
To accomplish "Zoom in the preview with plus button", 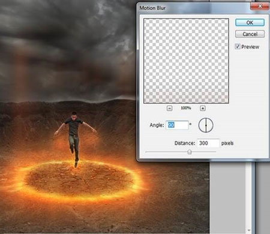I will pos(203,108).
